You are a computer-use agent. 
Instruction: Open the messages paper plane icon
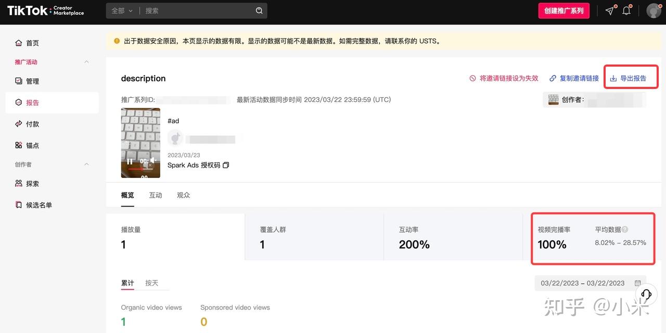[x=610, y=10]
